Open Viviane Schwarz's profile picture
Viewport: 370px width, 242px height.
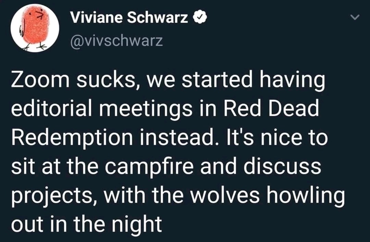point(35,28)
